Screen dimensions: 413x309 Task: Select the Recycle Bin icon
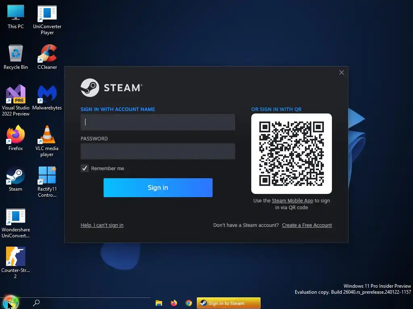pos(16,57)
